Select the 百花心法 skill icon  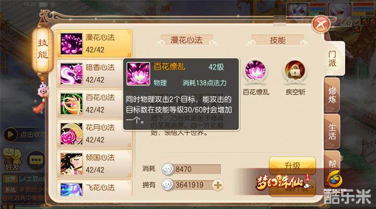point(71,104)
